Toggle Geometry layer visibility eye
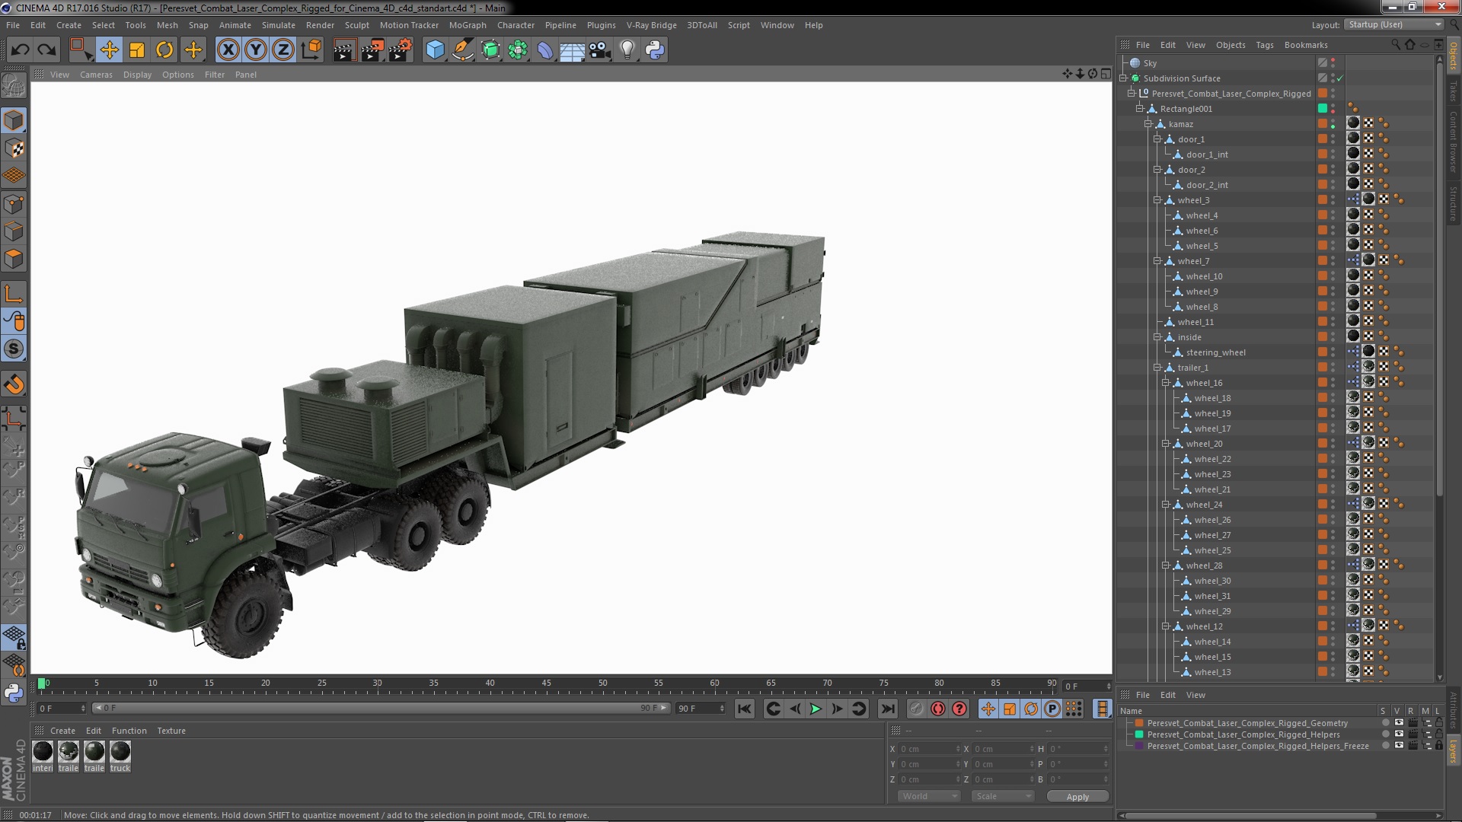 (1399, 723)
